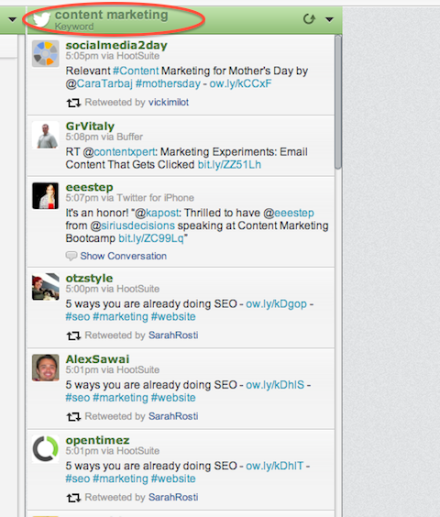
Task: Open the opentimez logo avatar
Action: tap(46, 449)
